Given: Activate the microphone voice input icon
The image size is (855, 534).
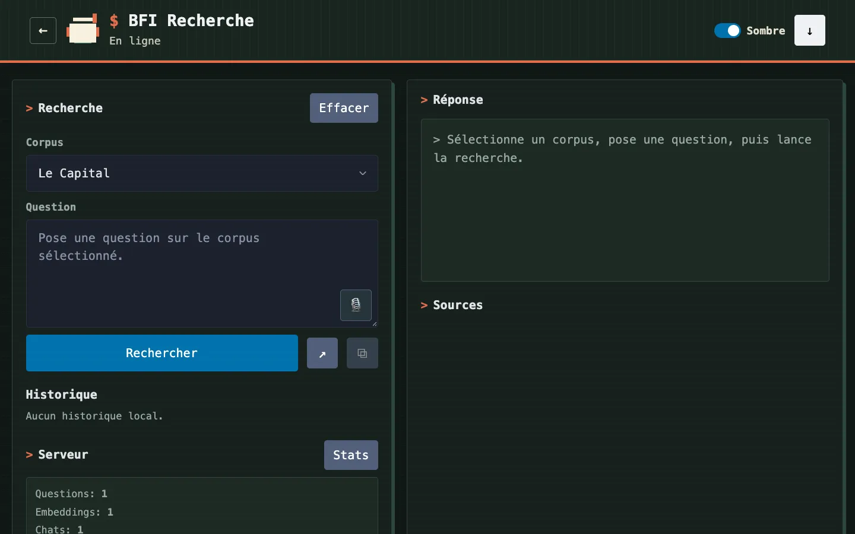Looking at the screenshot, I should (356, 305).
